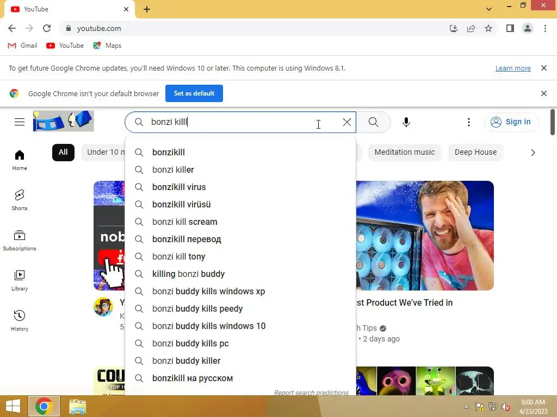Click the channel avatar under first video
Image resolution: width=557 pixels, height=417 pixels.
103,307
